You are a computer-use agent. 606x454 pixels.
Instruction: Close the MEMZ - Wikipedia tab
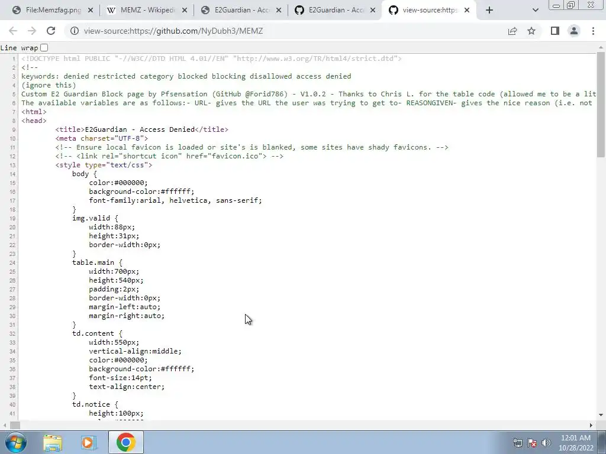tap(185, 10)
